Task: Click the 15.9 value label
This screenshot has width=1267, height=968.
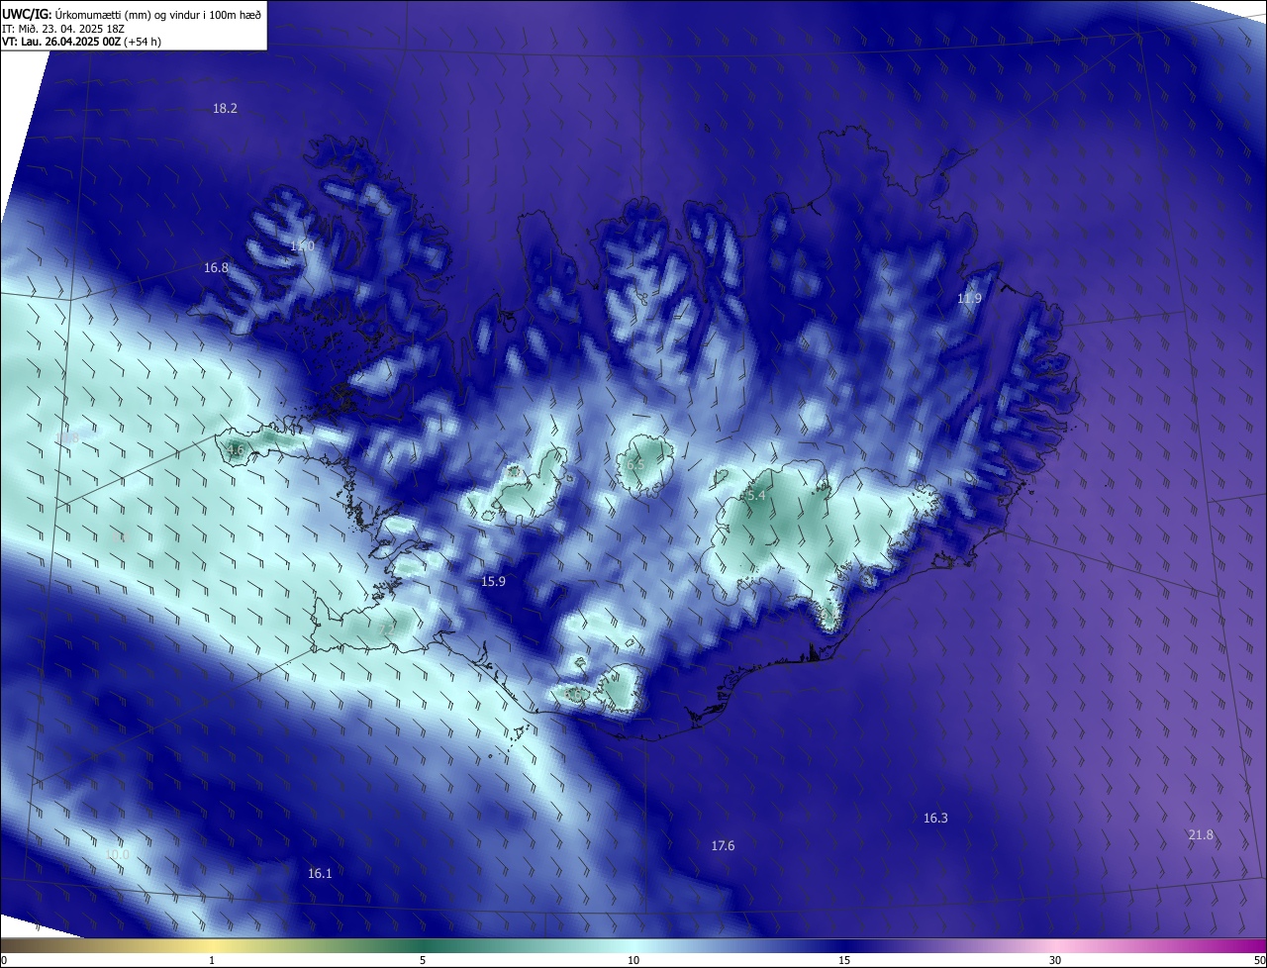Action: 493,581
